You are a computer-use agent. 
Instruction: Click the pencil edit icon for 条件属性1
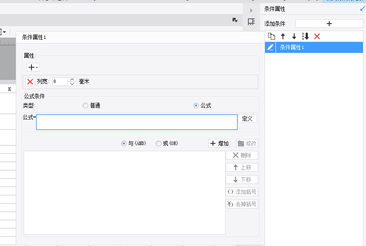pos(270,47)
